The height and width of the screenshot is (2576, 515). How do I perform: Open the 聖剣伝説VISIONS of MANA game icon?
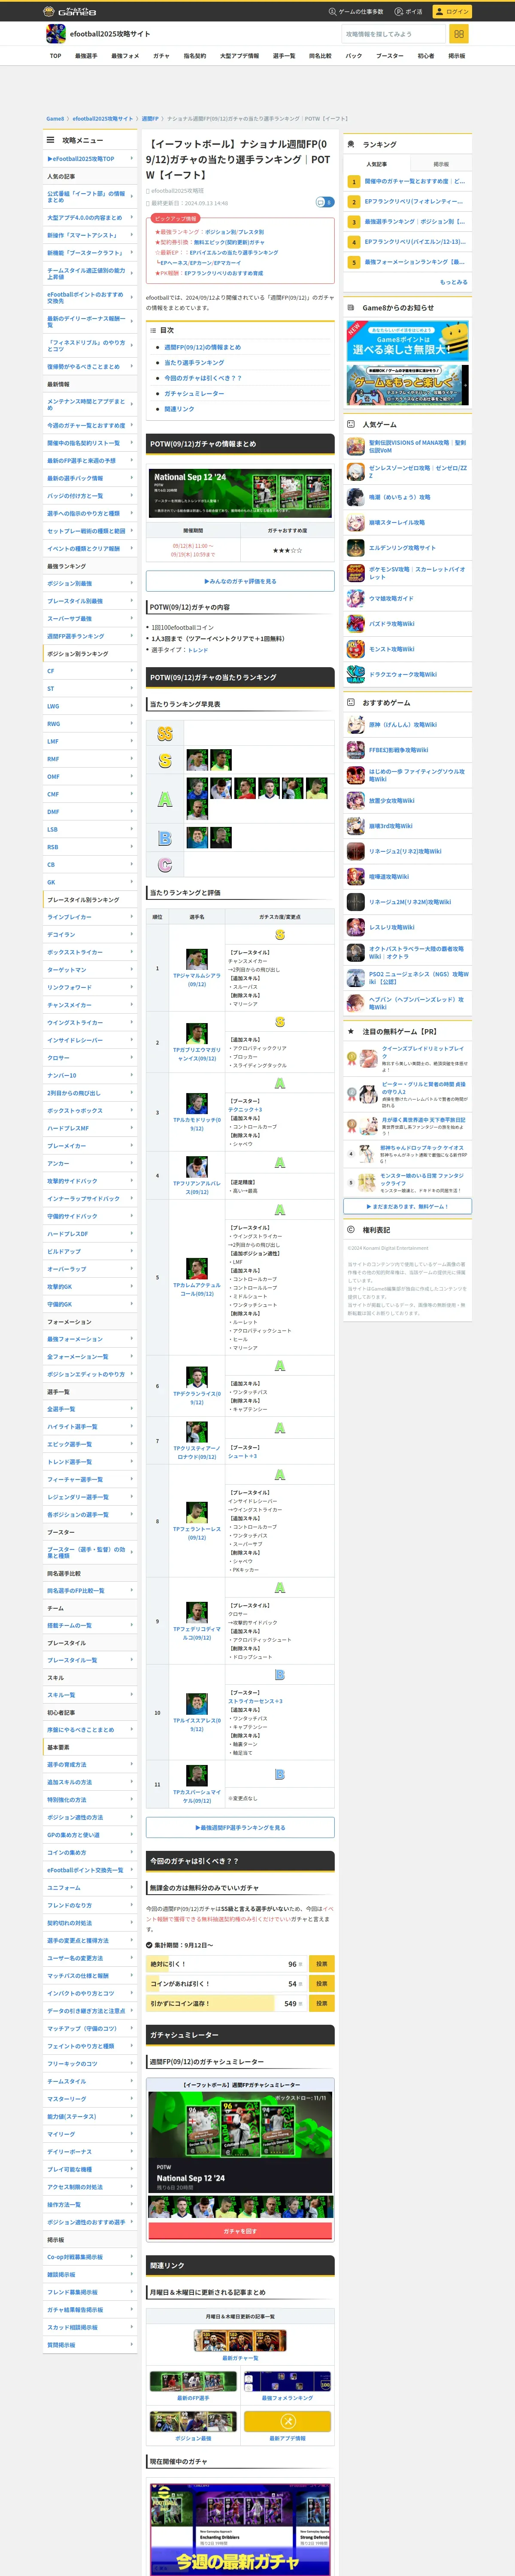click(356, 446)
